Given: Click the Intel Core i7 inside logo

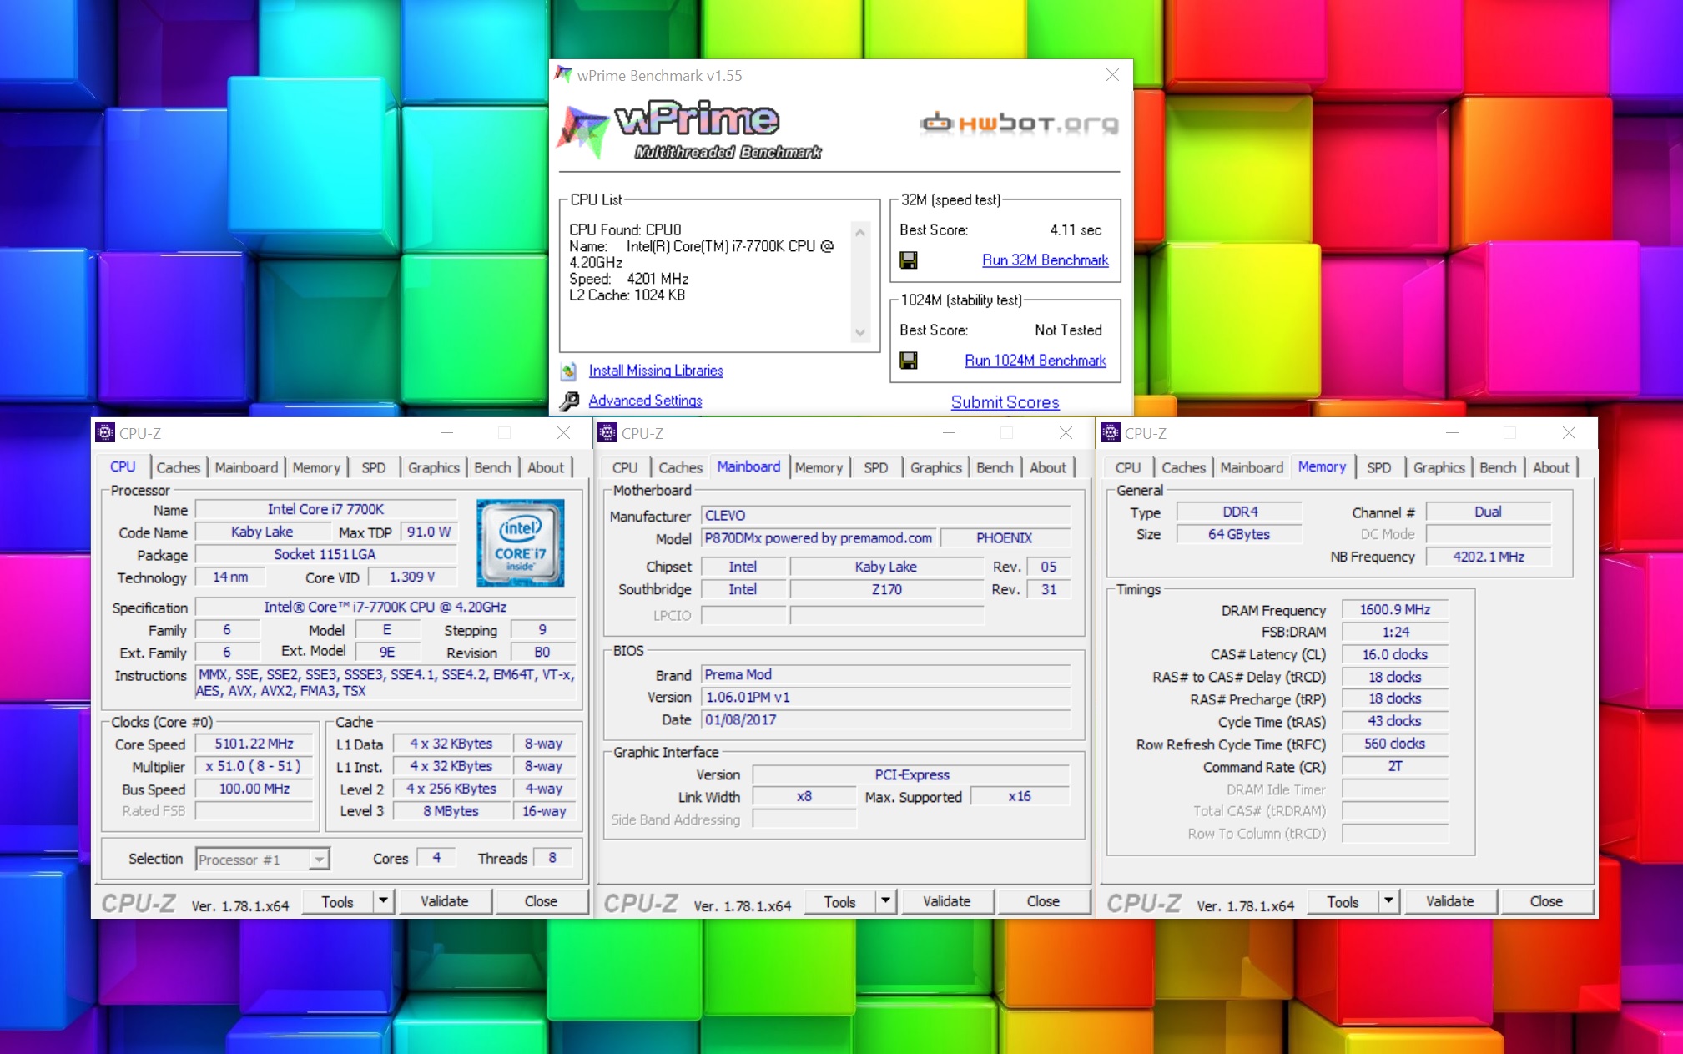Looking at the screenshot, I should tap(520, 542).
